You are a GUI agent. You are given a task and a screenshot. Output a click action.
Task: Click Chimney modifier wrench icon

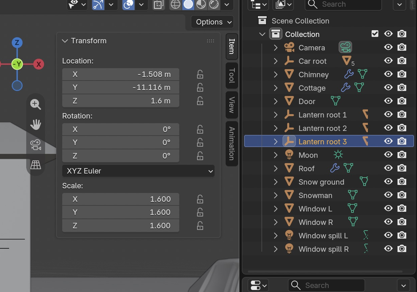pos(349,74)
